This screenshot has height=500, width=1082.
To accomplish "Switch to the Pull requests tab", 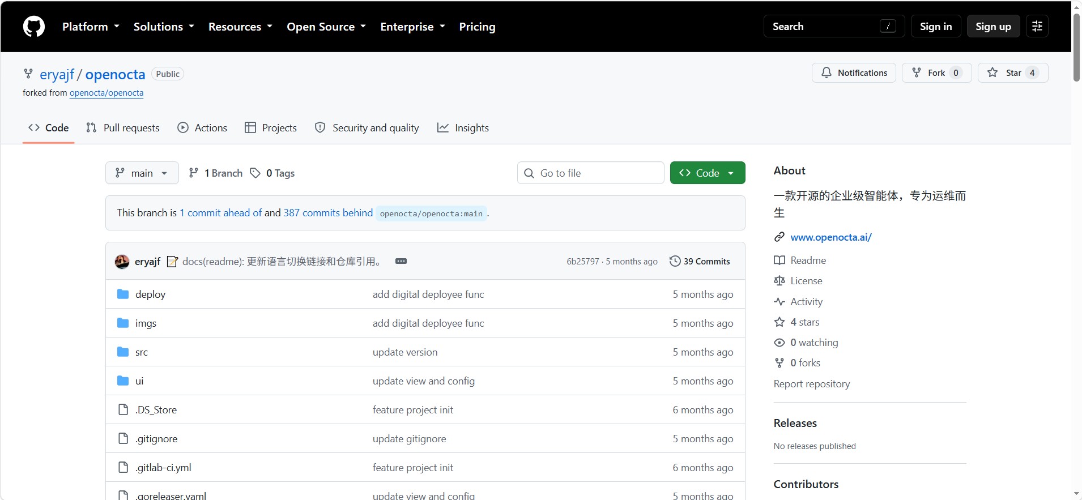I will (123, 128).
